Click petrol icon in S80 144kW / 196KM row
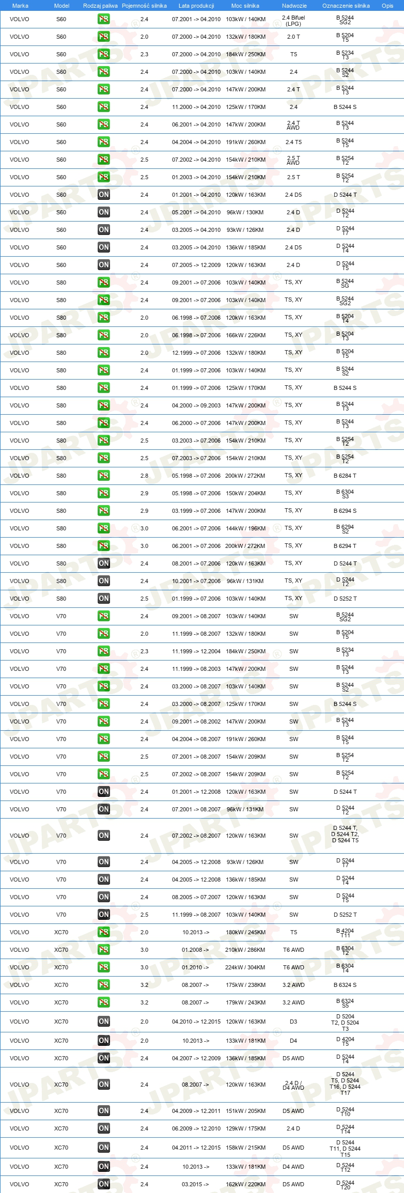404x1193 pixels. (x=103, y=528)
